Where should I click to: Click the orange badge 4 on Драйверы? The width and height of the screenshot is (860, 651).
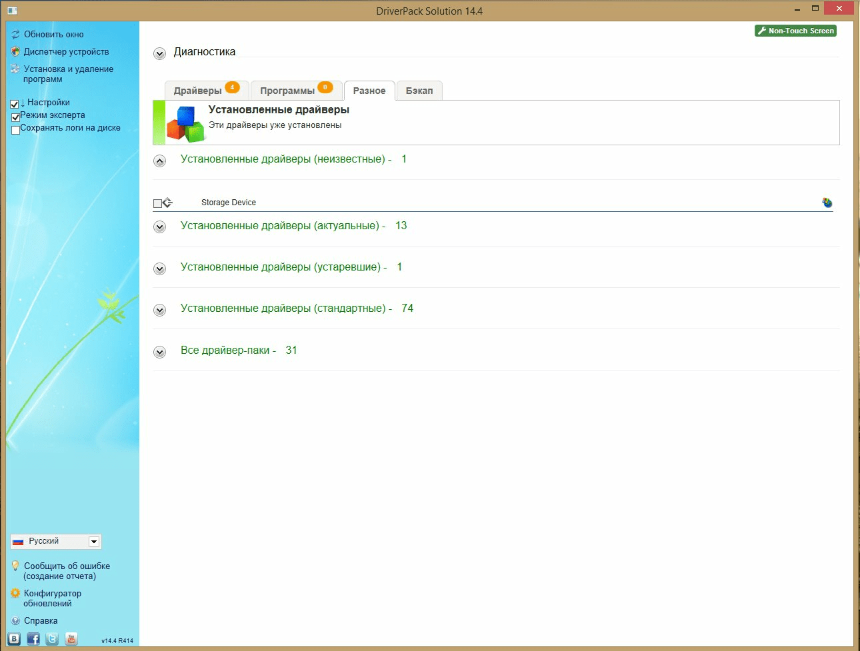coord(232,87)
